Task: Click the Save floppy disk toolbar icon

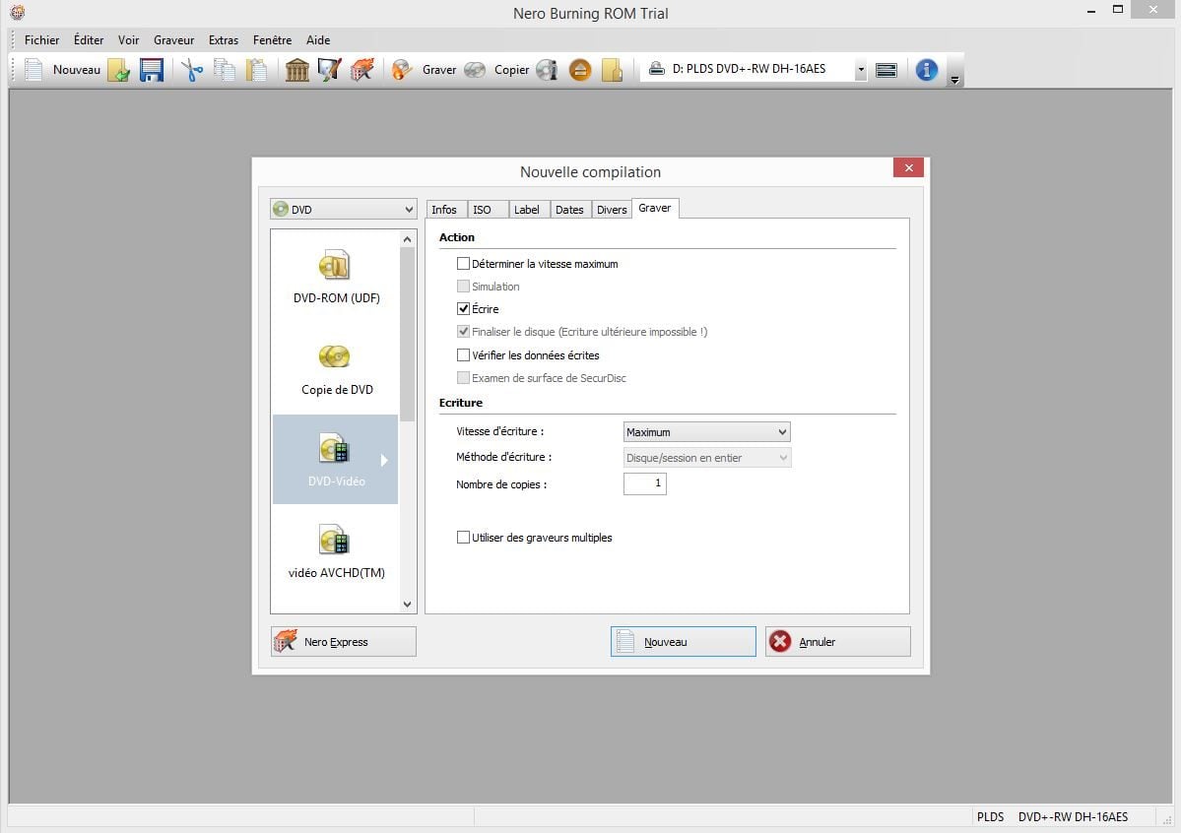Action: click(151, 70)
